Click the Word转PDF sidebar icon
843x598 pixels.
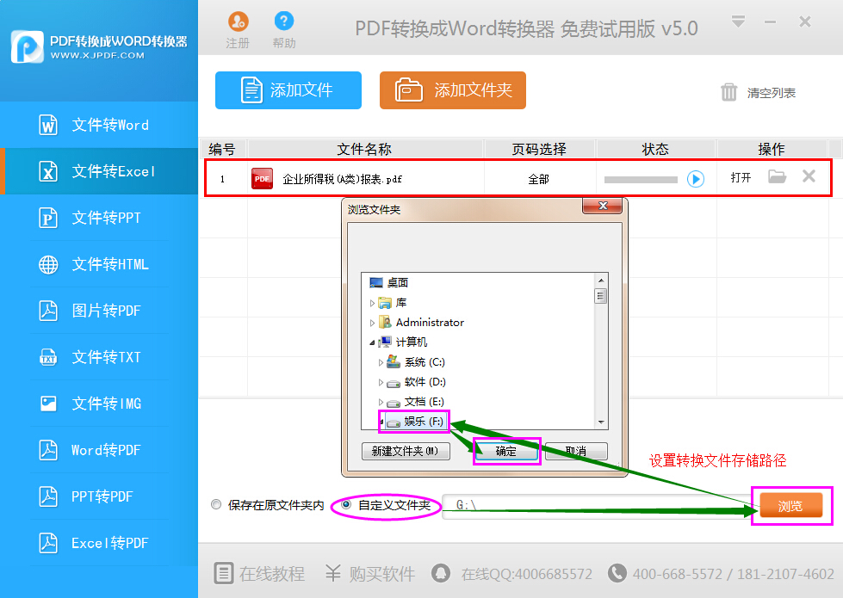pyautogui.click(x=48, y=450)
